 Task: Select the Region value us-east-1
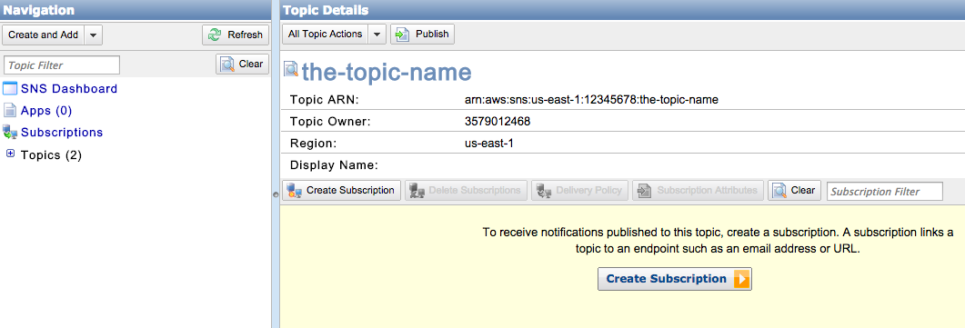(x=488, y=144)
